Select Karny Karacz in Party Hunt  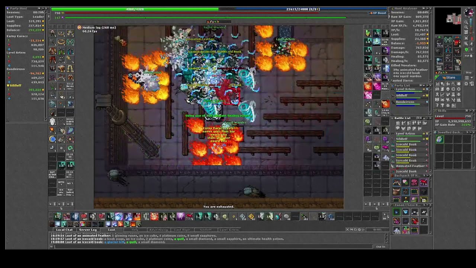click(x=17, y=36)
